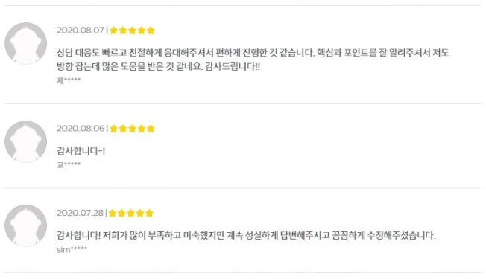Viewport: 486px width, 279px height.
Task: Select the 2020.07.28 review date
Action: click(x=80, y=213)
